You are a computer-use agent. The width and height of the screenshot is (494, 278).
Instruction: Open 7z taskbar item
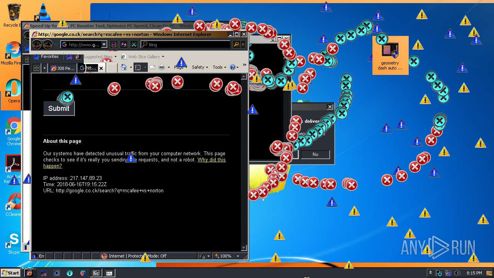pos(96,273)
